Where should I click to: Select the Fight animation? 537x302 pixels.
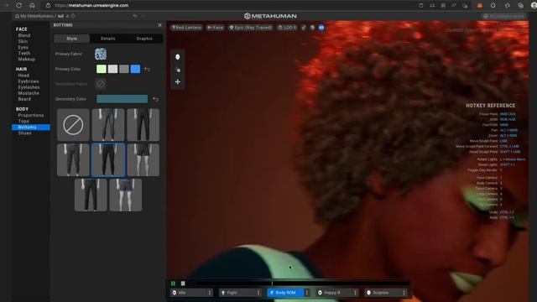click(237, 293)
